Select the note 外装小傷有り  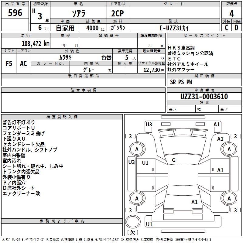(x=16, y=177)
